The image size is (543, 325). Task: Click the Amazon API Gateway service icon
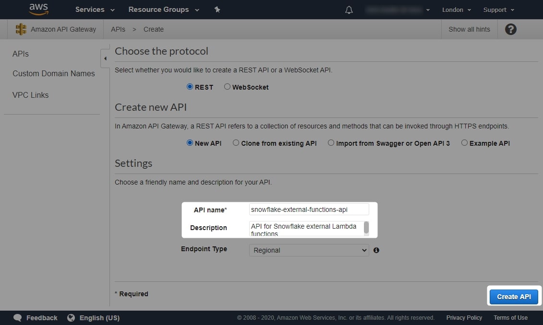(x=21, y=29)
